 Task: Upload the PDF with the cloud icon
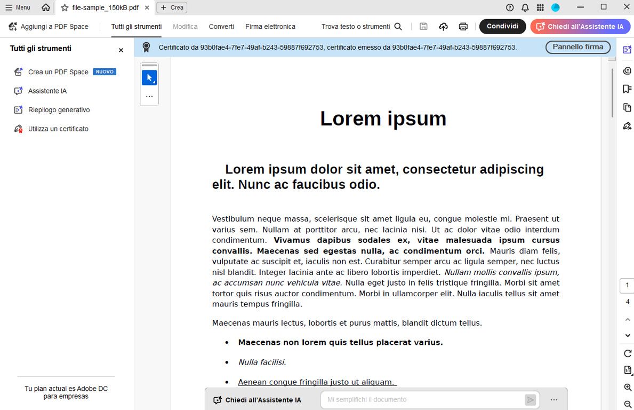[x=443, y=26]
